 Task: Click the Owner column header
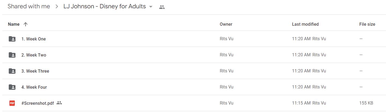(226, 24)
